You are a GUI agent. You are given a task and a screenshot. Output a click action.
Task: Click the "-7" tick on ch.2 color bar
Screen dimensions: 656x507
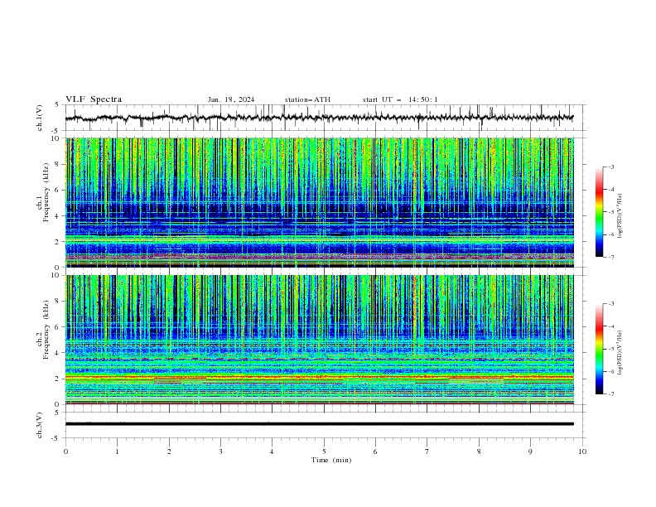[610, 394]
